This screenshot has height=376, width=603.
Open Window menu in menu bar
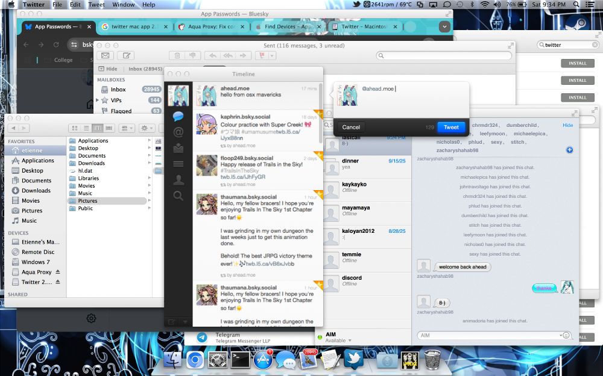[124, 5]
